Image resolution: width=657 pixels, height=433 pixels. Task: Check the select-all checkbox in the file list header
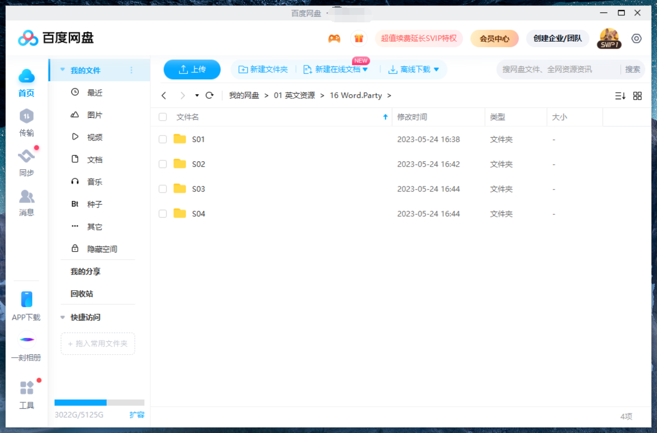point(163,117)
